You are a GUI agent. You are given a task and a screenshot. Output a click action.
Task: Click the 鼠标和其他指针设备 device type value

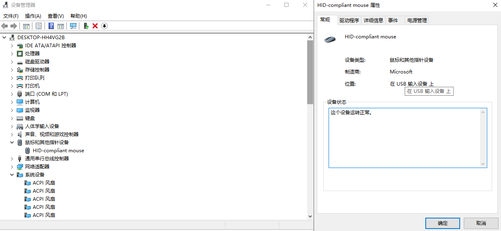[x=412, y=60]
